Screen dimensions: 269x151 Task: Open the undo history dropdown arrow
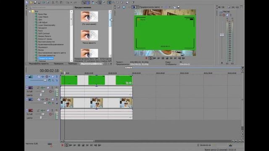click(71, 3)
